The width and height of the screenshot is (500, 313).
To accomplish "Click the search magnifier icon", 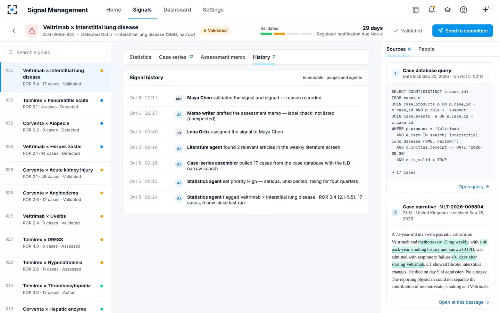I will pyautogui.click(x=11, y=52).
